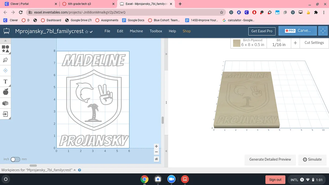The image size is (329, 185).
Task: Click the home reset view icon
Action: (157, 159)
